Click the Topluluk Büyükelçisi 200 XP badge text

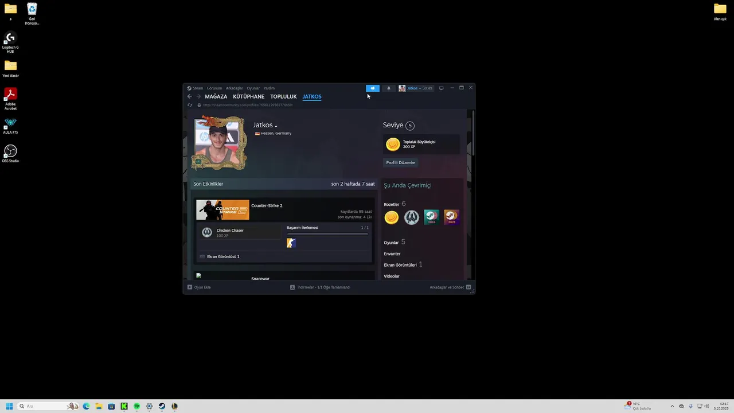419,144
